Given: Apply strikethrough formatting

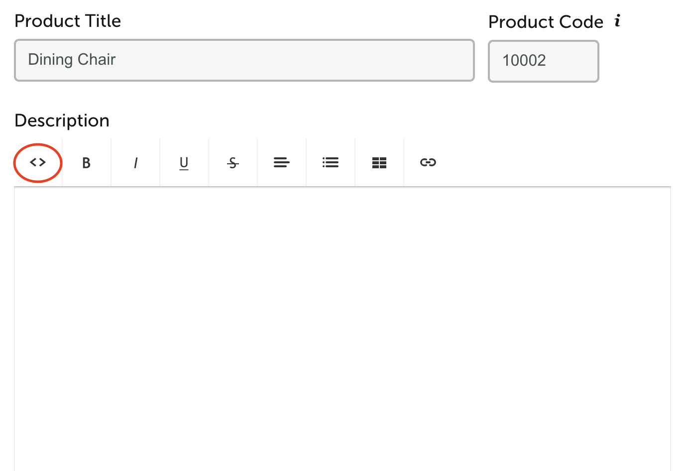Looking at the screenshot, I should (x=232, y=162).
